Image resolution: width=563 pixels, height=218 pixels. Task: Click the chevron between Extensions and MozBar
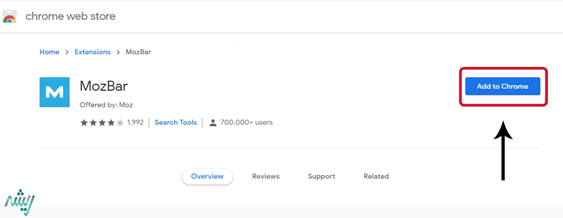pyautogui.click(x=118, y=52)
